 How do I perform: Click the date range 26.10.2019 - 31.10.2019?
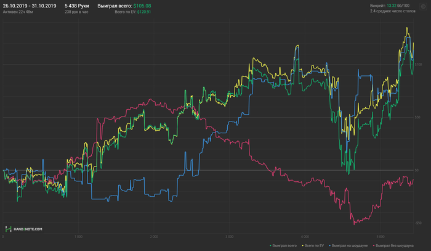tap(30, 6)
